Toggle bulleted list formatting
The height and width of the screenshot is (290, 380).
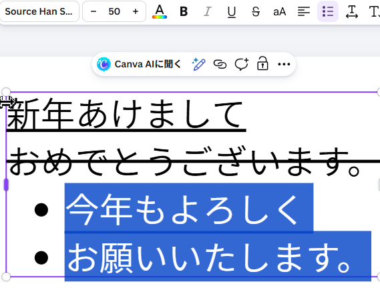point(328,11)
